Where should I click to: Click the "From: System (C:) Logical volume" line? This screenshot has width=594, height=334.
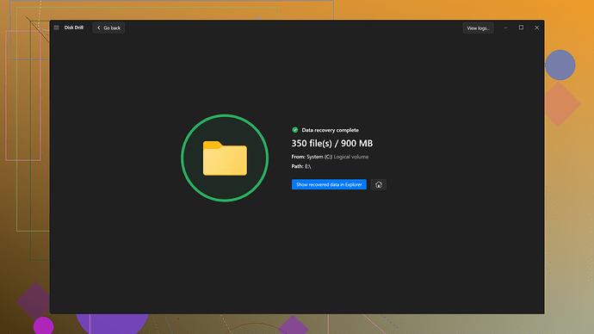330,157
